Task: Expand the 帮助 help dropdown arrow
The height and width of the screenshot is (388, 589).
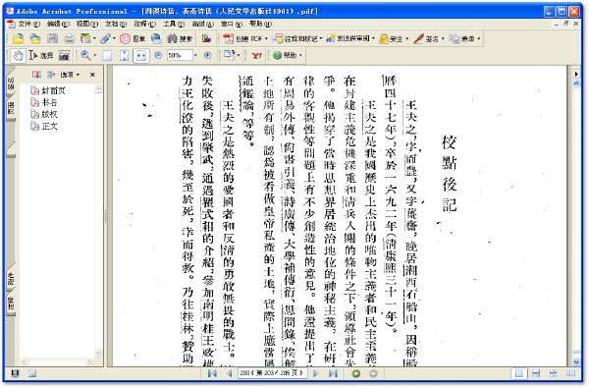Action: 300,56
